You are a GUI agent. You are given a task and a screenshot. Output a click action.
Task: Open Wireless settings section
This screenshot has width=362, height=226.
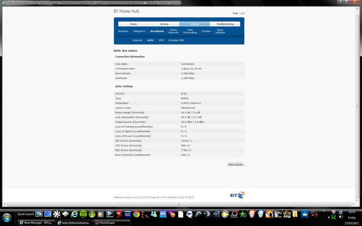point(123,31)
